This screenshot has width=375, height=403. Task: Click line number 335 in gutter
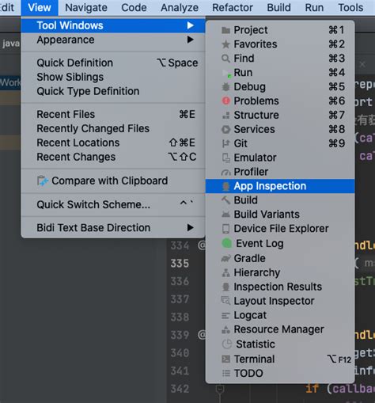[180, 264]
